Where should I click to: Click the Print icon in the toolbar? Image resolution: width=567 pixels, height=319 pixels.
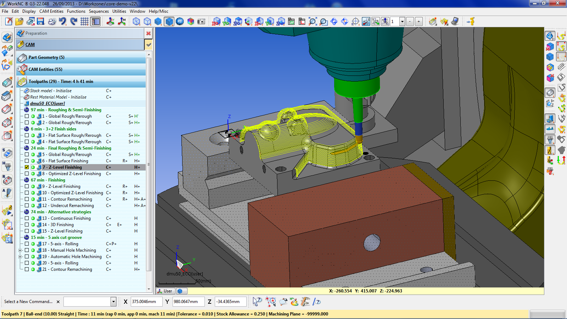(x=52, y=22)
